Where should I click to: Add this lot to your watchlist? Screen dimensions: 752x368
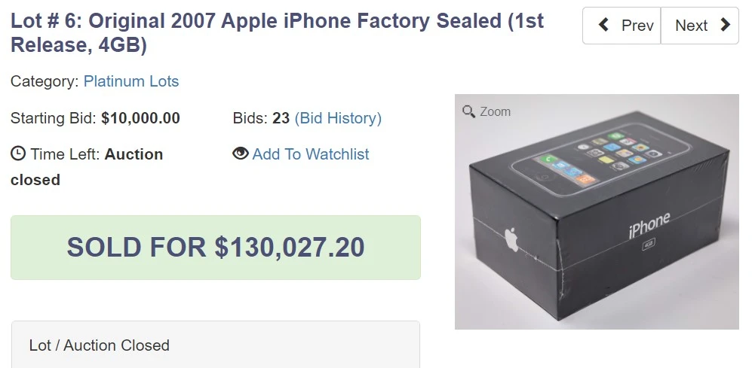pos(310,154)
